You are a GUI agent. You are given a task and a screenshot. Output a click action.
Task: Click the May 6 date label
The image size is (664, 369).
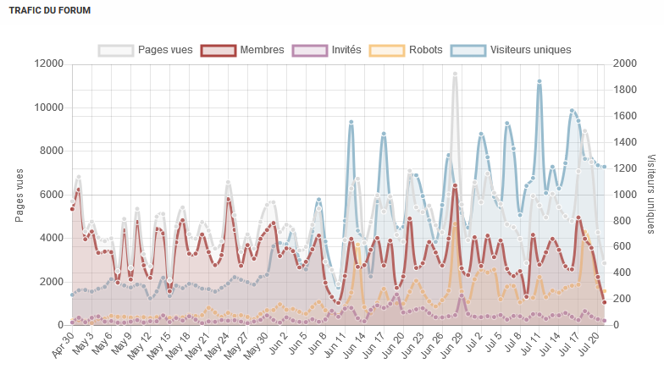[102, 344]
